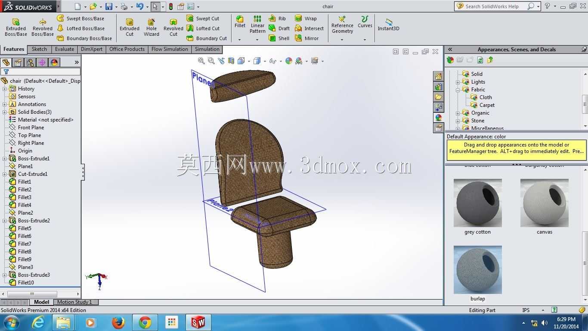Viewport: 588px width, 331px height.
Task: Open the ConfigurationManager tab icon
Action: click(30, 62)
